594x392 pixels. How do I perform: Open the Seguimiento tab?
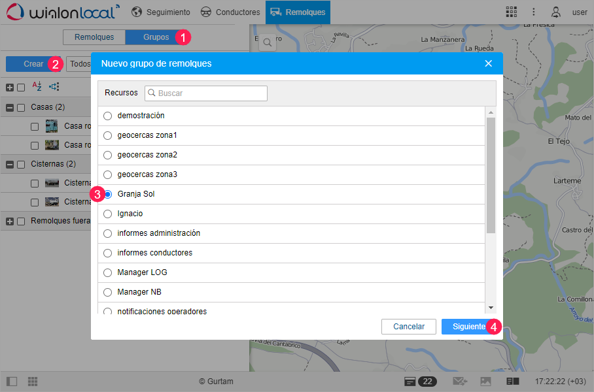click(x=161, y=12)
